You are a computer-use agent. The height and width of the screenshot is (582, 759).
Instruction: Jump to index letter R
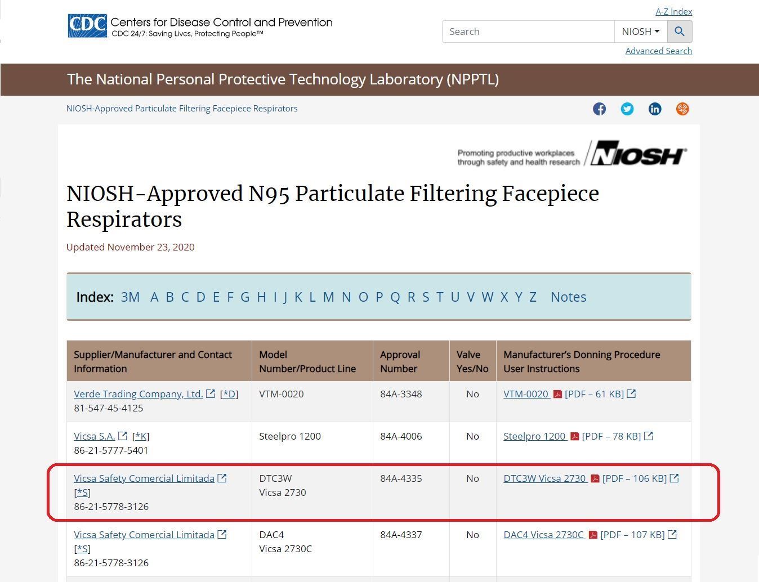click(411, 297)
